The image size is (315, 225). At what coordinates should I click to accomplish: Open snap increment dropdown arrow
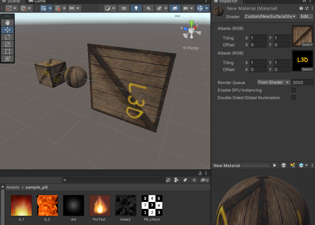(78, 8)
